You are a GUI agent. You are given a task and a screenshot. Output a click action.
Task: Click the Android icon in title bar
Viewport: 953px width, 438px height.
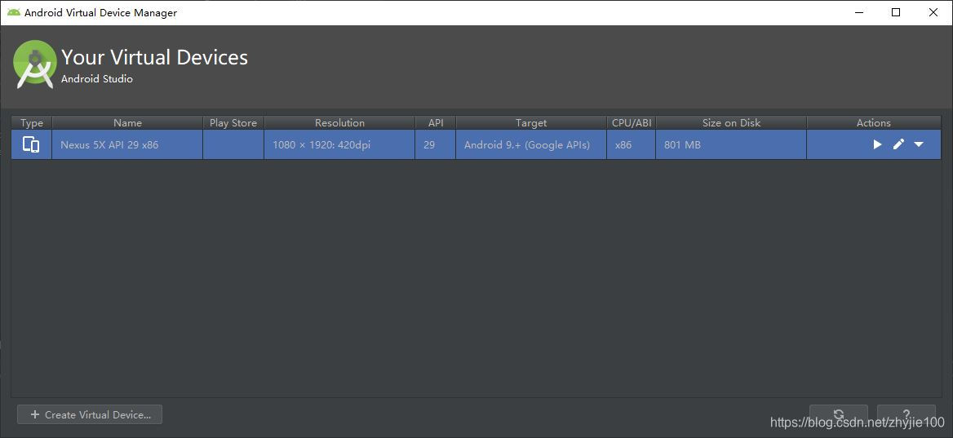point(13,12)
